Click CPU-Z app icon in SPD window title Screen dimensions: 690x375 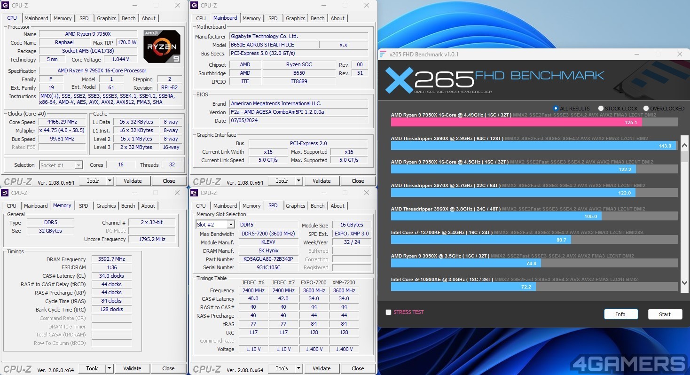click(194, 193)
